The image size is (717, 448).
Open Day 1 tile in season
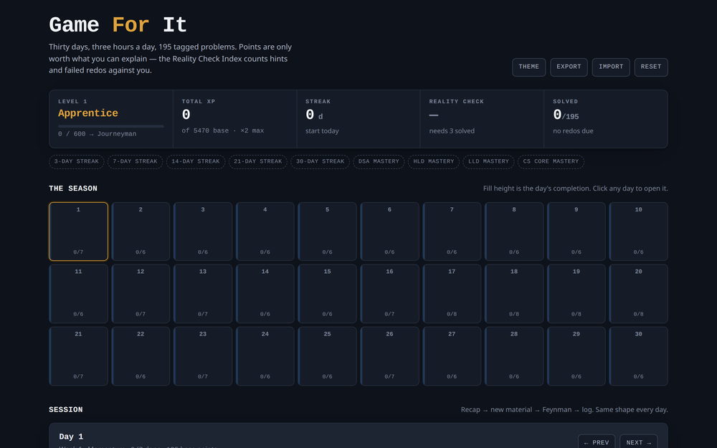78,232
